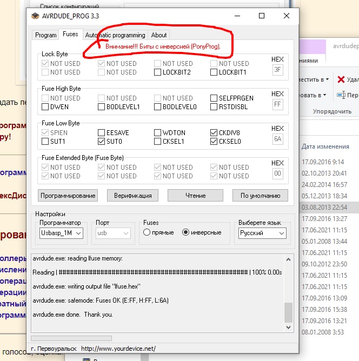Click the log scroll up arrow

288,260
